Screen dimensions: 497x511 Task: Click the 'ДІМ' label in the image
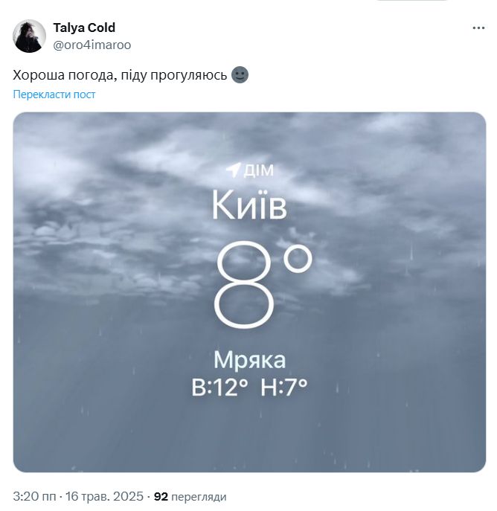click(x=258, y=170)
